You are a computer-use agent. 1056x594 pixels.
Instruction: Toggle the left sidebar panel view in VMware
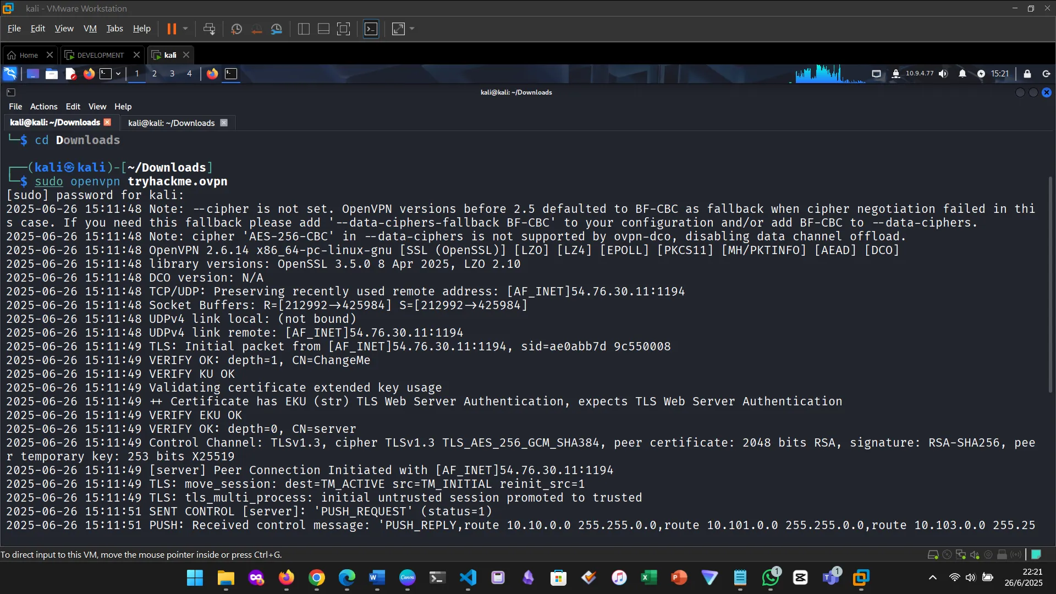tap(303, 29)
